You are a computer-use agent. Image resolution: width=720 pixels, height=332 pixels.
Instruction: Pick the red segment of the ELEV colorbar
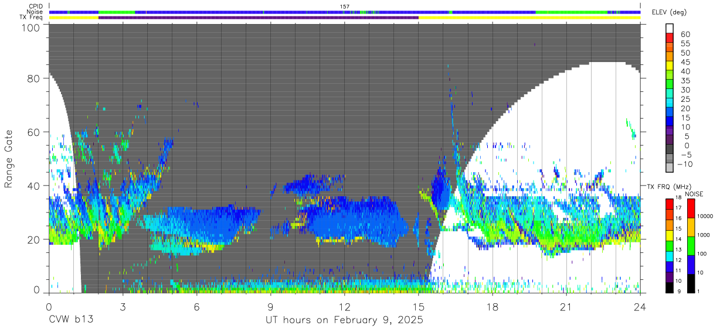(x=670, y=37)
